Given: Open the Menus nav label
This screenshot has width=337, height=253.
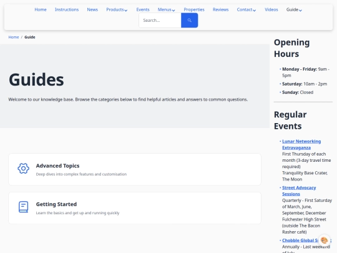Looking at the screenshot, I should [164, 9].
